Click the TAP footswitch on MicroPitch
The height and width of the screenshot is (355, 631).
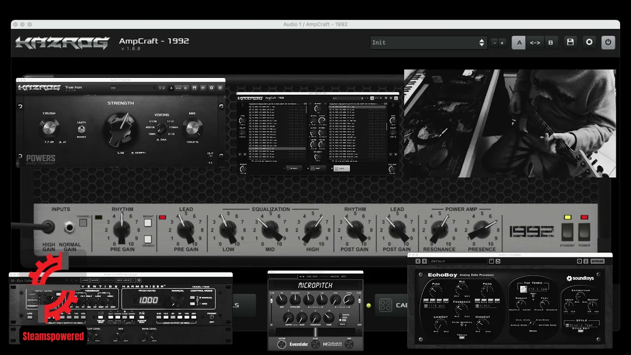click(x=349, y=344)
